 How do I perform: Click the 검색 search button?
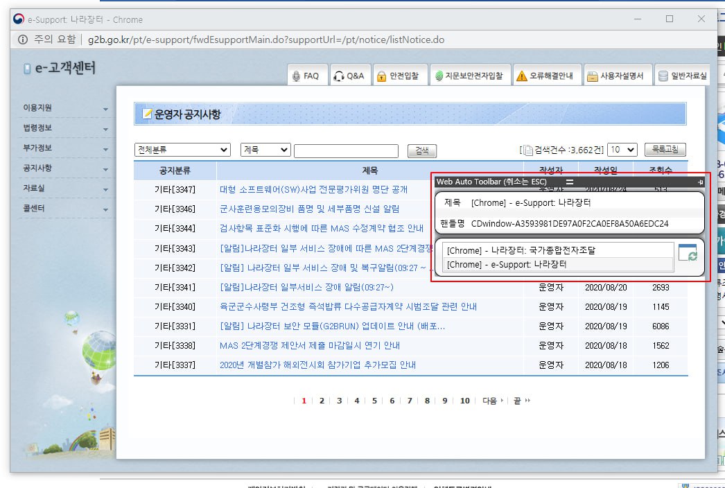coord(421,151)
